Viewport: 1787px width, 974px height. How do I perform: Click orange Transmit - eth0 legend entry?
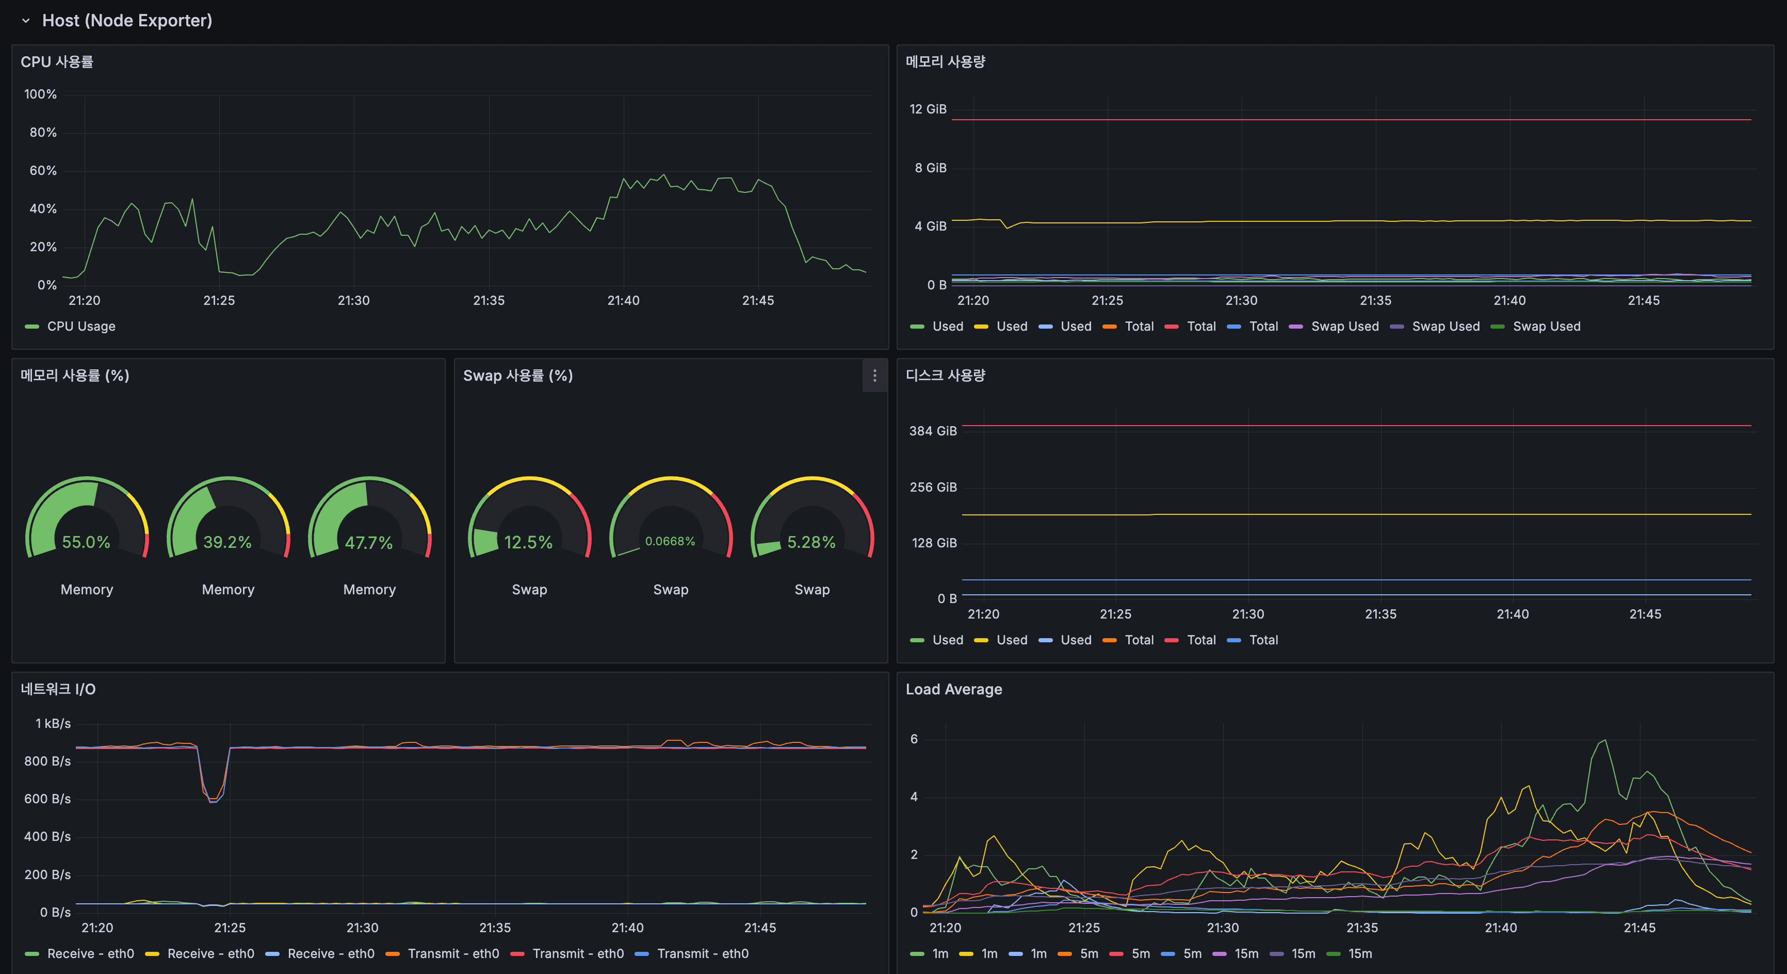[452, 953]
